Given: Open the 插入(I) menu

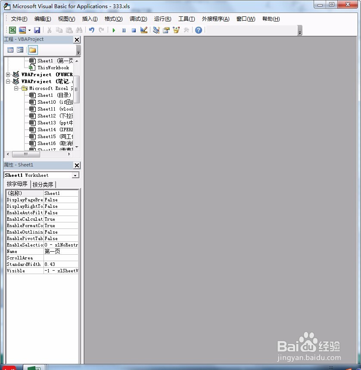Looking at the screenshot, I should [x=90, y=19].
